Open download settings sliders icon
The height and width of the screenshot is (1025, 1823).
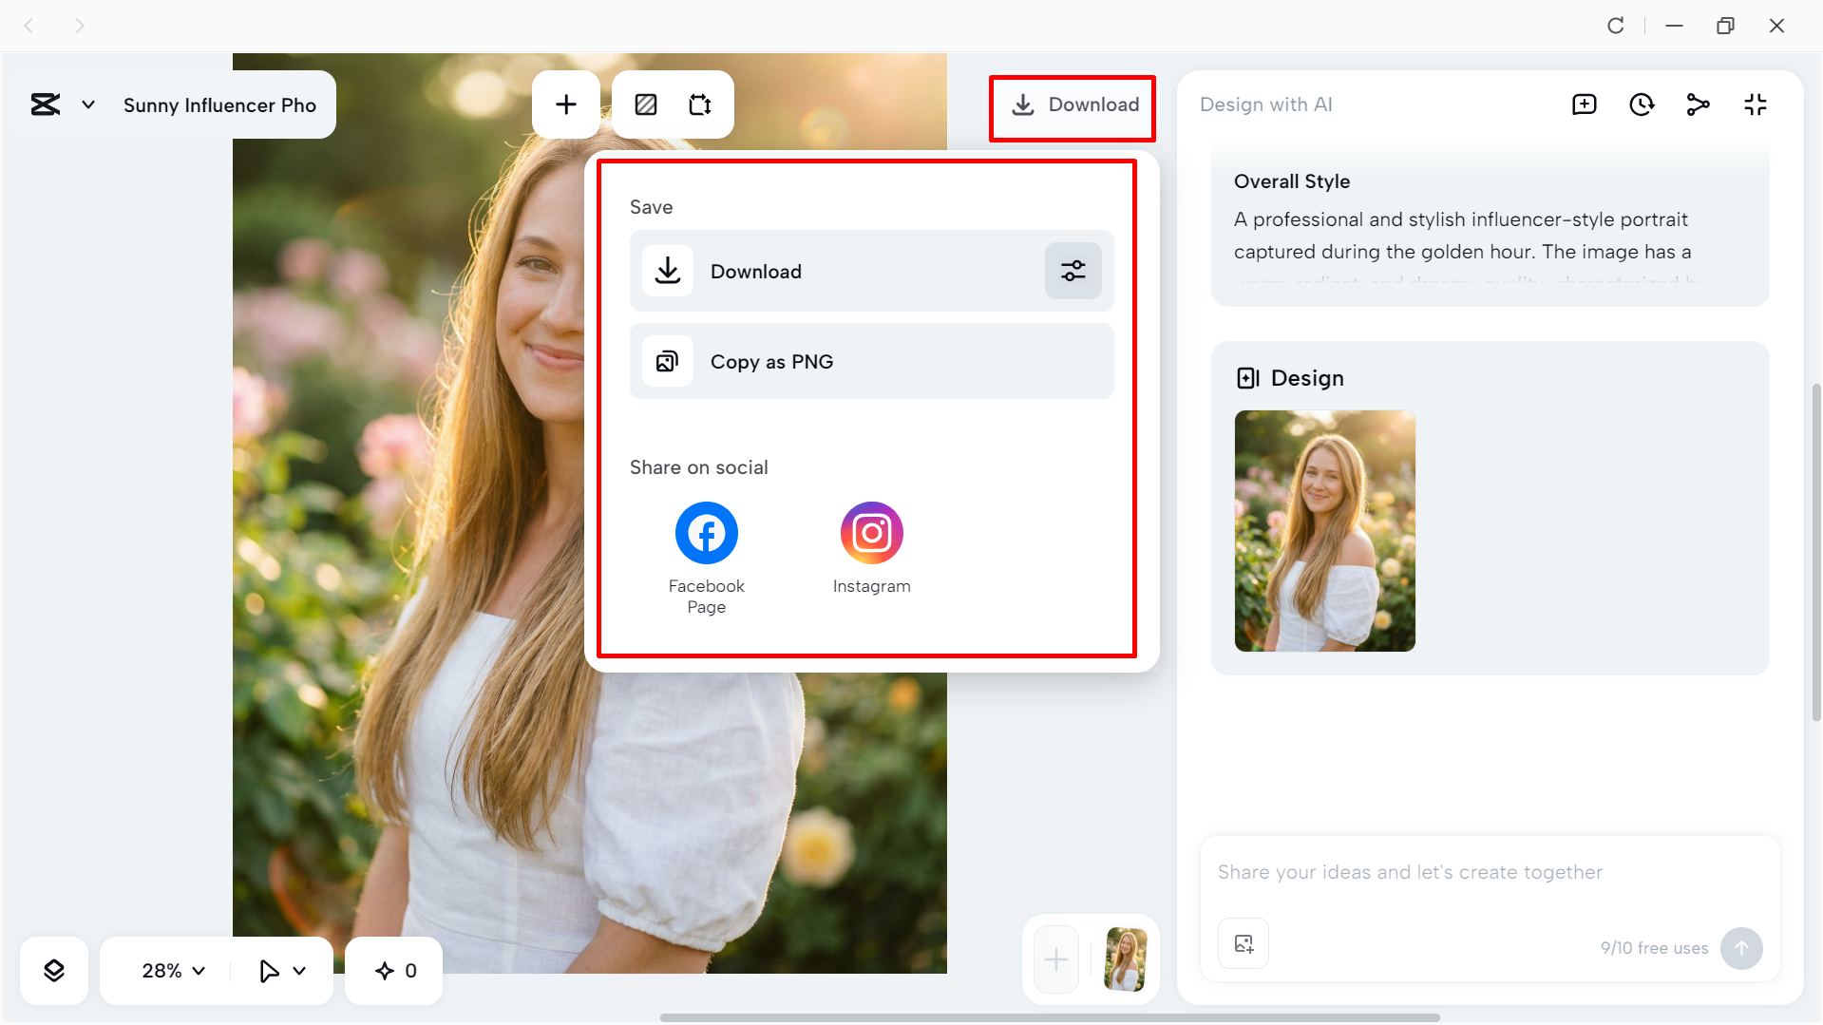[x=1073, y=271]
